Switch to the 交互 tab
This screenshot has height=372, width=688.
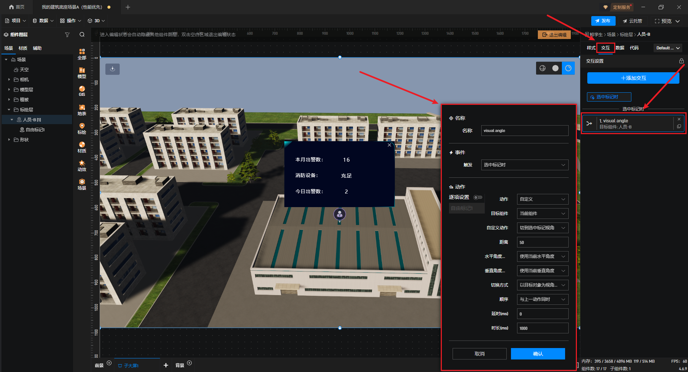coord(605,48)
